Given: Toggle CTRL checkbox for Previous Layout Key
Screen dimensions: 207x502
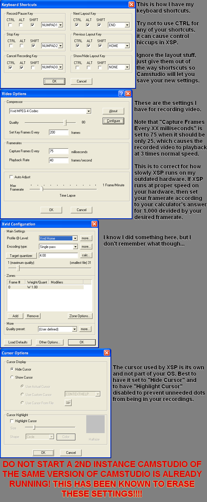Looking at the screenshot, I should coord(77,46).
